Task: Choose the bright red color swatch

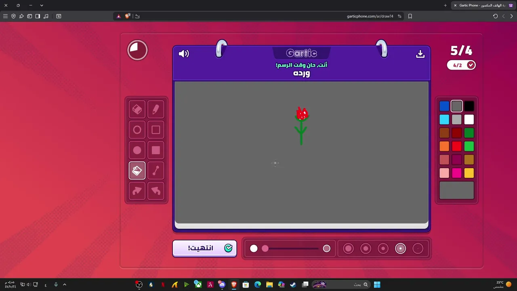Action: pos(457,146)
